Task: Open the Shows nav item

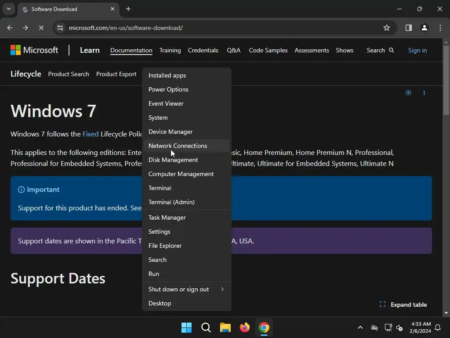Action: coord(345,50)
